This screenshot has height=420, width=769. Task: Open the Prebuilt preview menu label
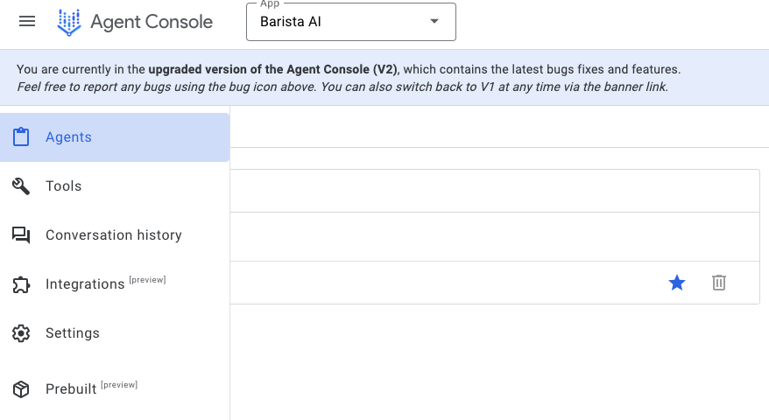point(92,388)
